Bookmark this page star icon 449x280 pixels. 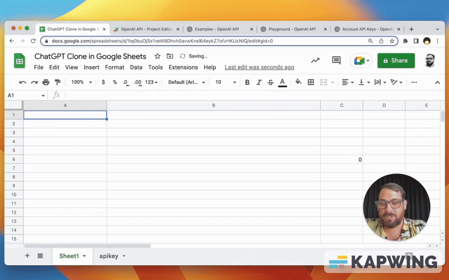[392, 41]
